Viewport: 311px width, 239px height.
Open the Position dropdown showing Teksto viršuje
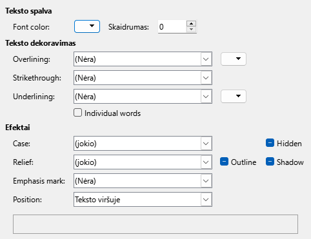click(x=143, y=200)
